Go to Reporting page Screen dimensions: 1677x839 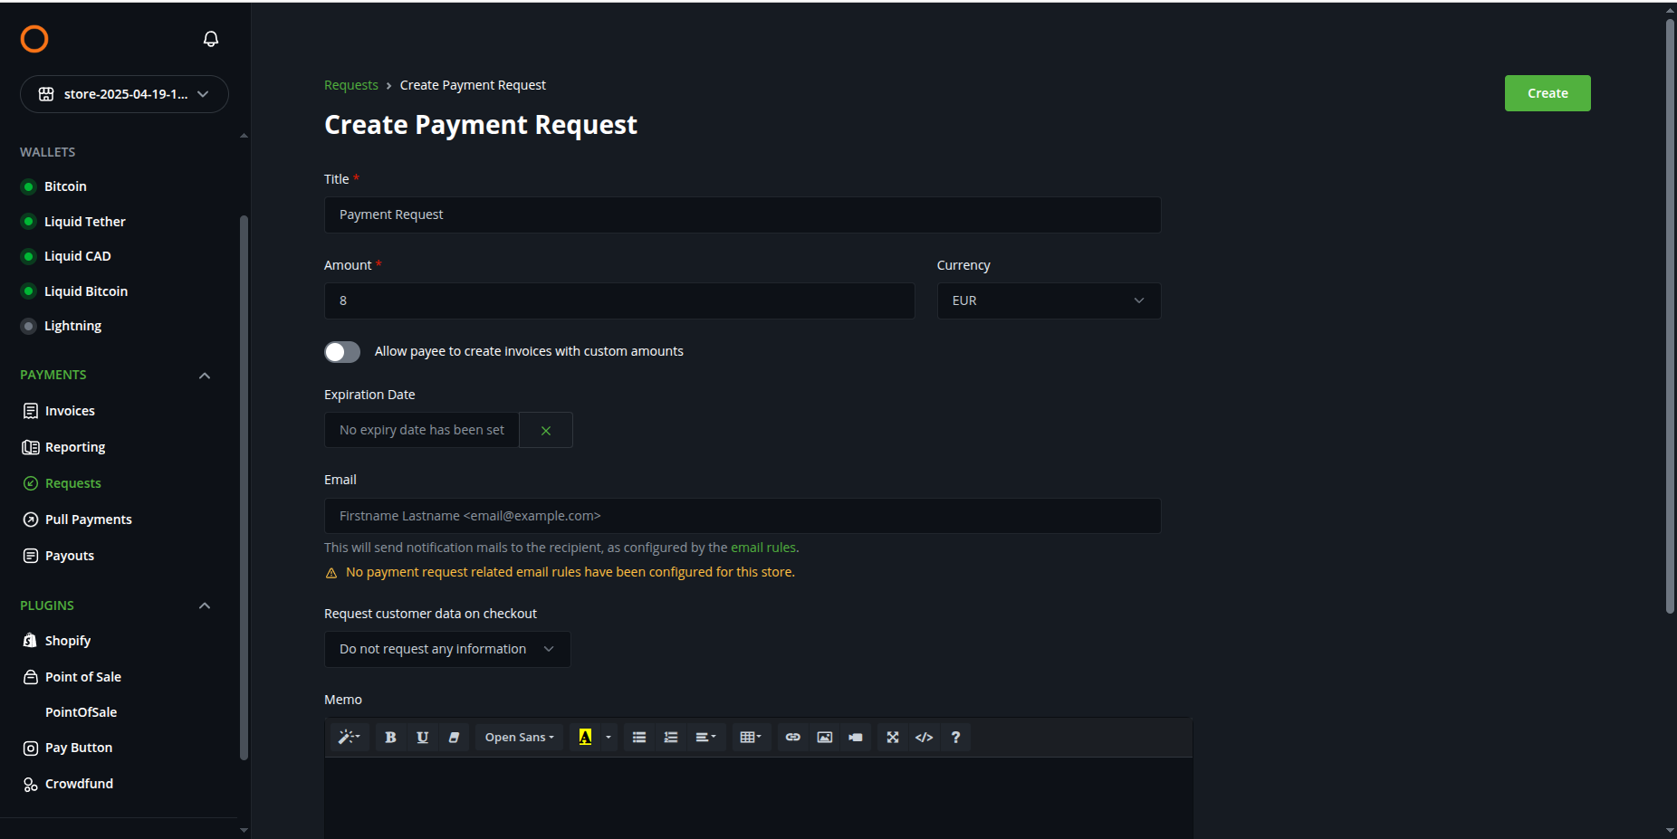pyautogui.click(x=75, y=447)
